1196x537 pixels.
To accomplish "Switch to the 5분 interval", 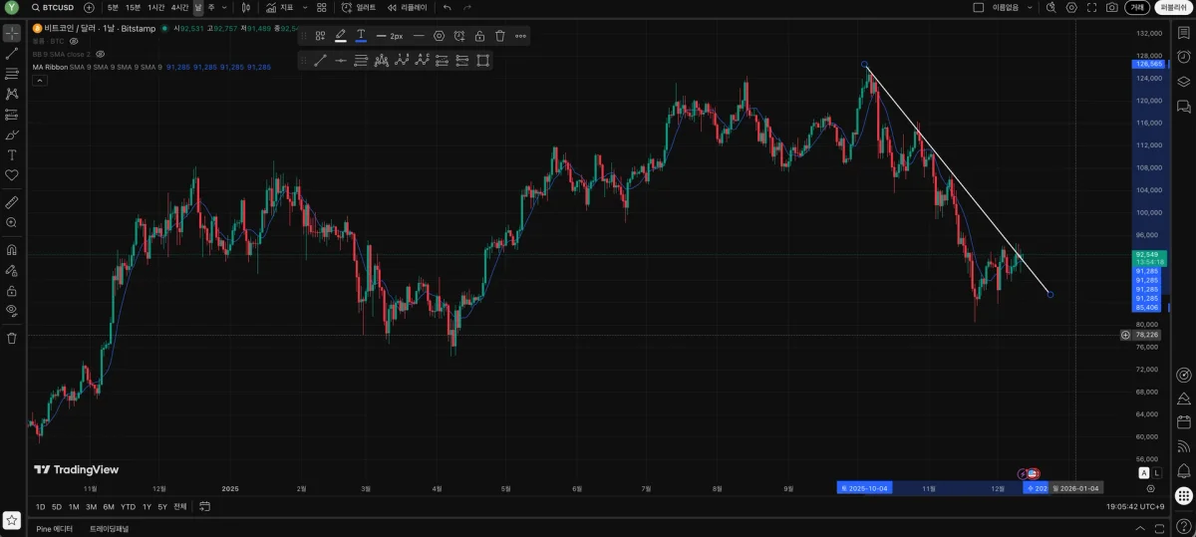I will coord(113,7).
